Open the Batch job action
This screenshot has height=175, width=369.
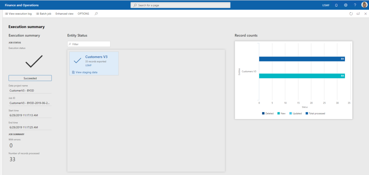point(44,14)
